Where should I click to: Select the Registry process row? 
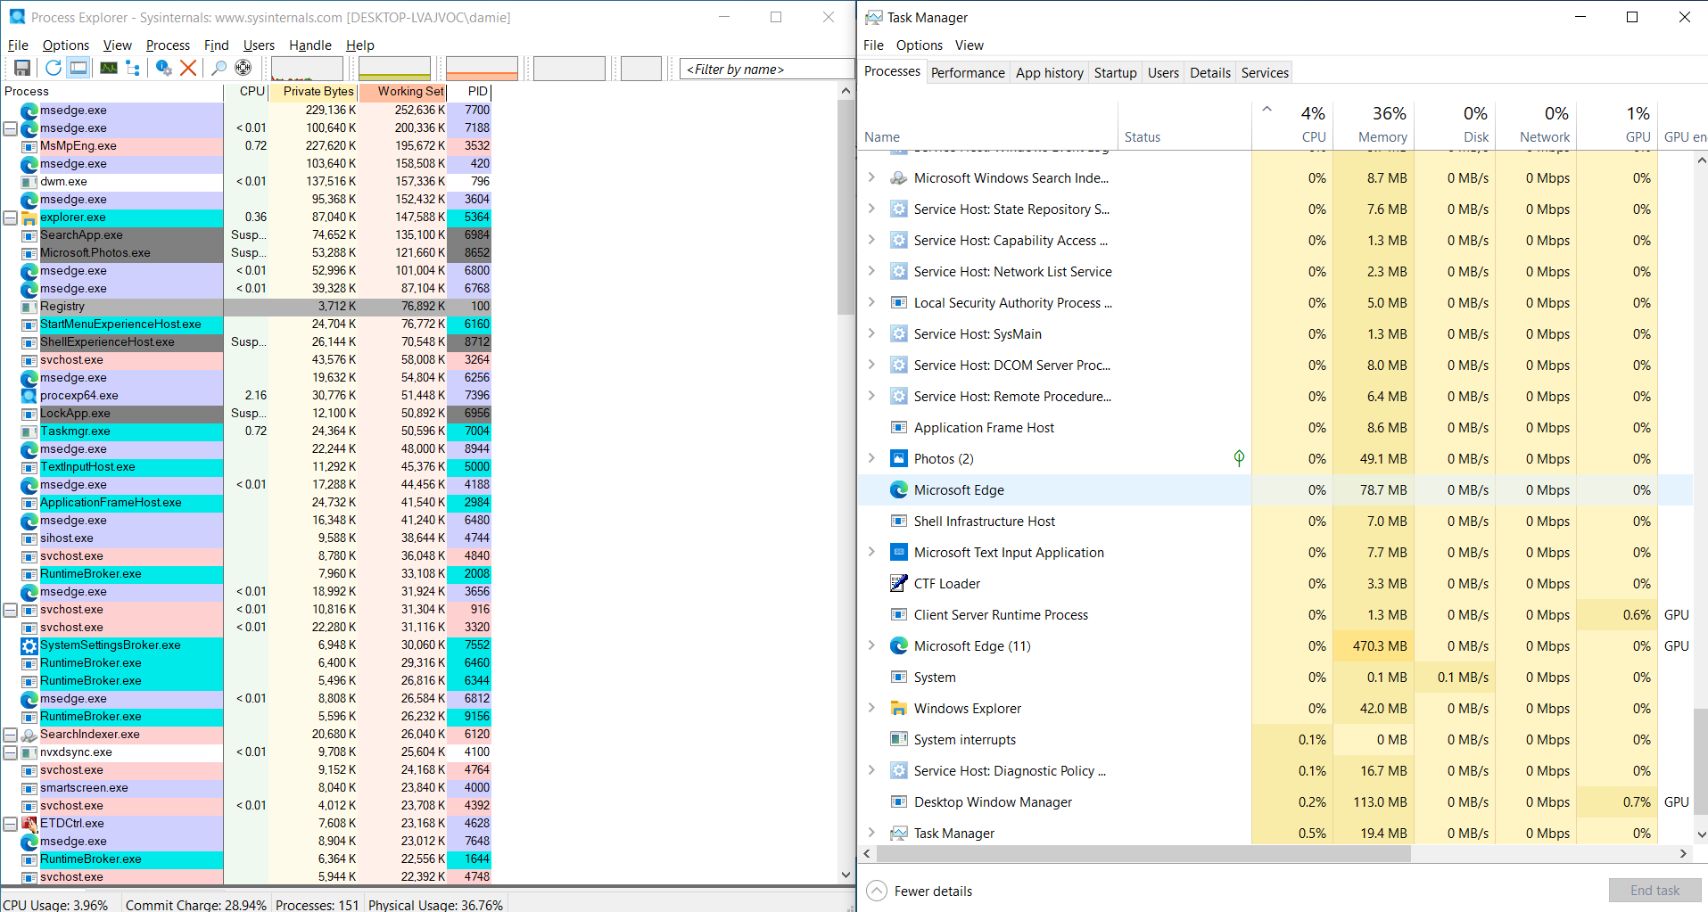pyautogui.click(x=246, y=307)
